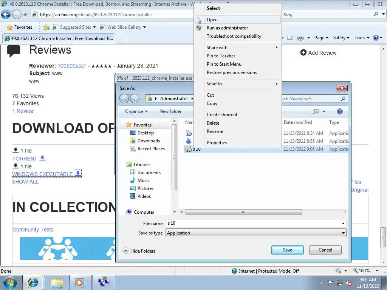387x290 pixels.
Task: Expand Send to submenu
Action: pos(238,83)
